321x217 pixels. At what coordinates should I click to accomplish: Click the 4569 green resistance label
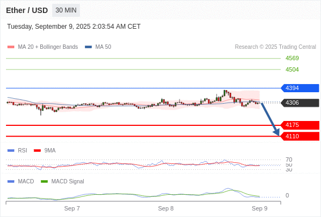click(x=292, y=59)
